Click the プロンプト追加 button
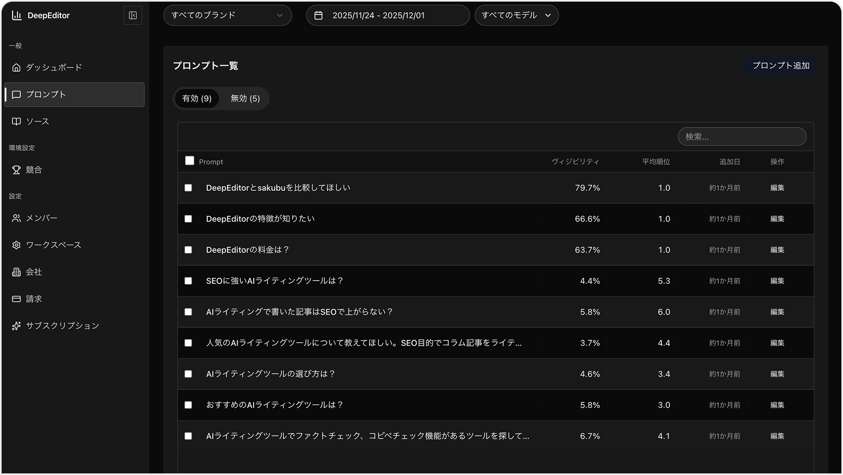 tap(781, 66)
